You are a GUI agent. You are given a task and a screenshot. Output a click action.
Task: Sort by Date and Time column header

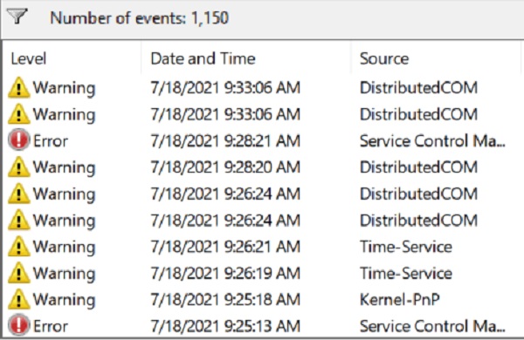point(203,58)
